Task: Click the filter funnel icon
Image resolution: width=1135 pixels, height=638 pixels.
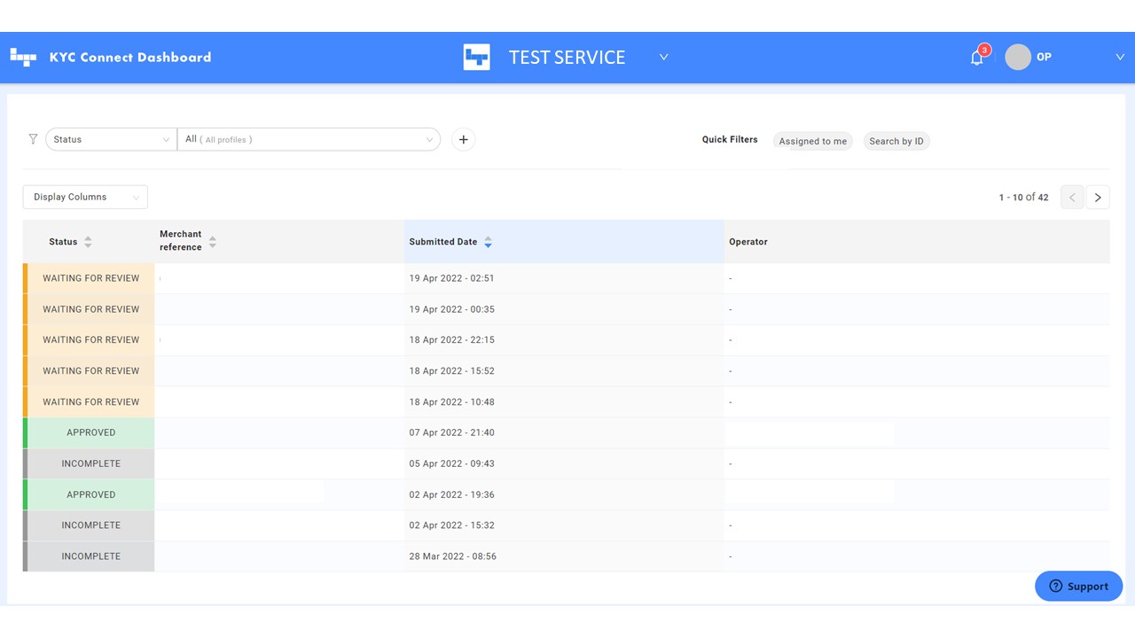Action: click(33, 139)
